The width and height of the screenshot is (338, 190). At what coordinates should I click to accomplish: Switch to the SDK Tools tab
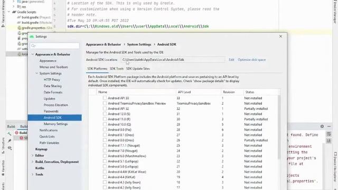pyautogui.click(x=117, y=69)
